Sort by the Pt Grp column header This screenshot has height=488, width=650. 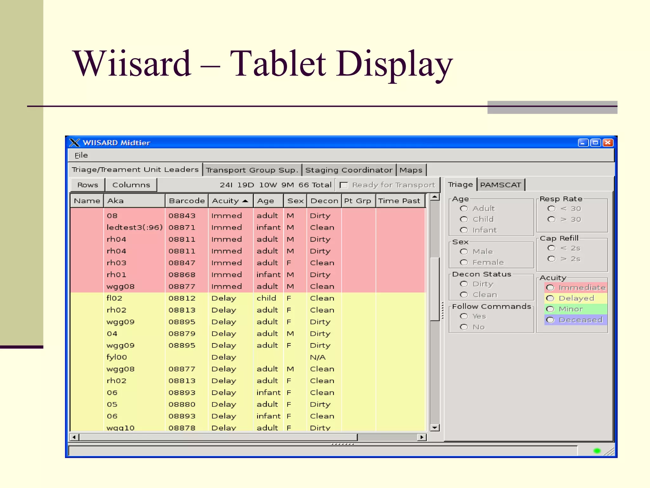pyautogui.click(x=358, y=201)
